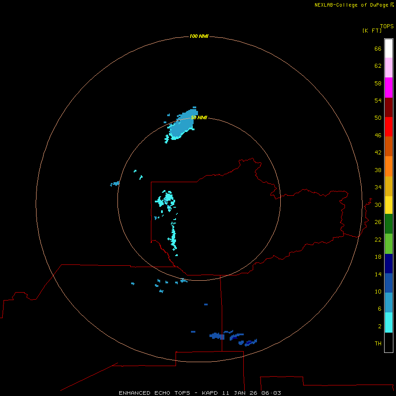
Task: Click the dark blue echo cluster near the southern border
Action: pos(233,338)
